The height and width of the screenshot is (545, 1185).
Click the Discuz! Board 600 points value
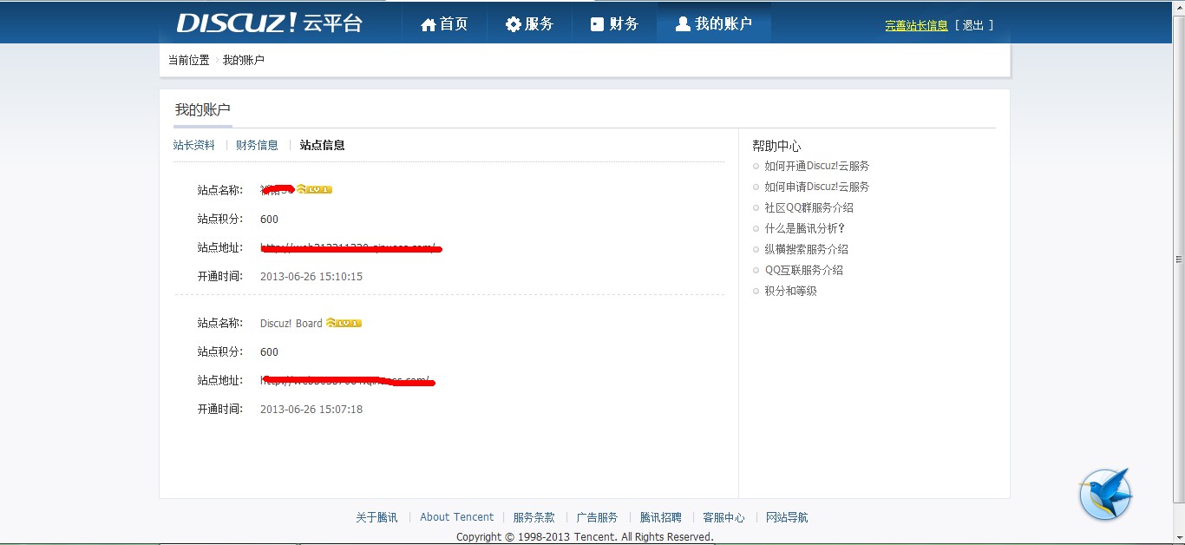click(x=269, y=351)
